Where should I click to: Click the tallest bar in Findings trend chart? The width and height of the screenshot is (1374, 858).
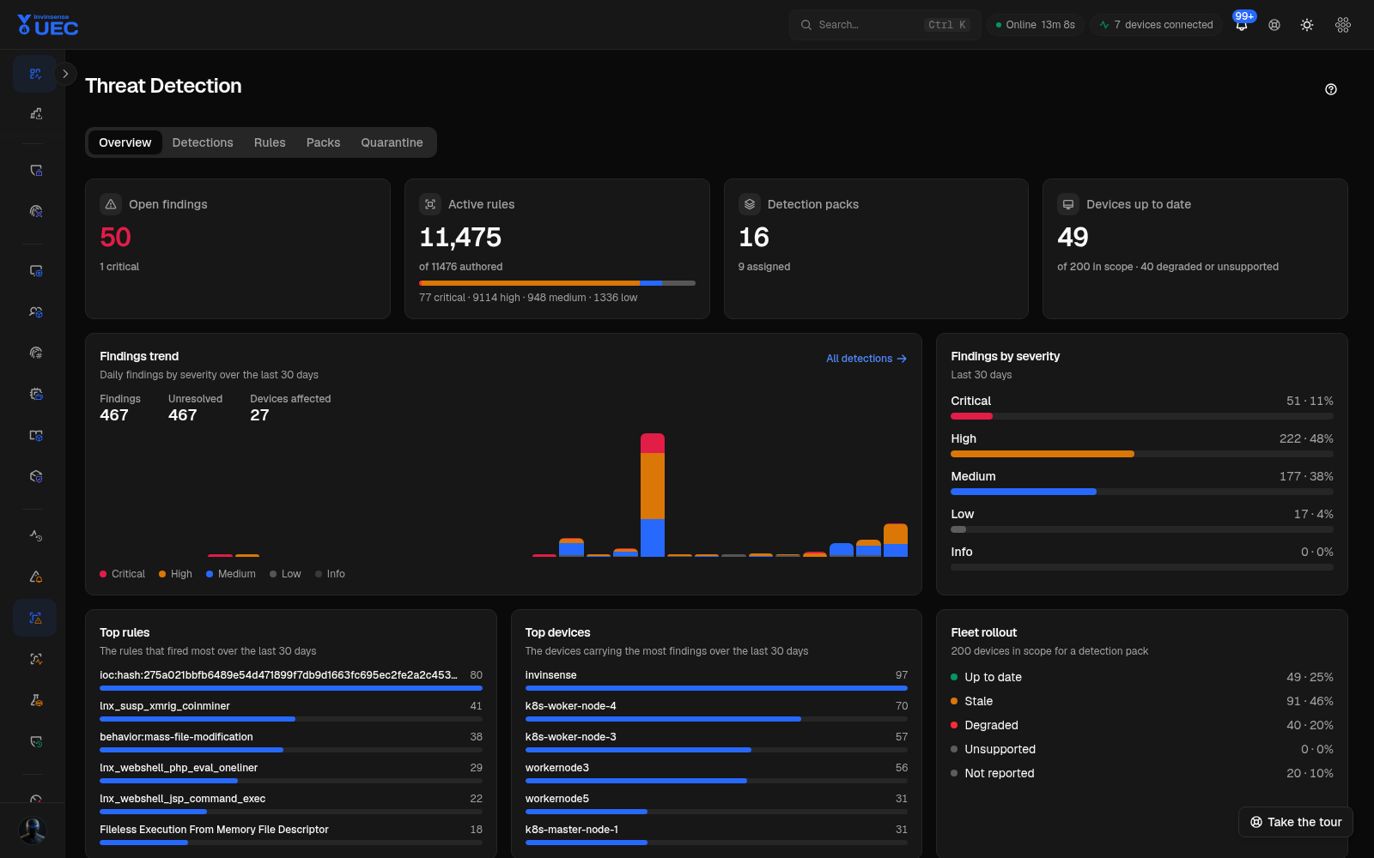(653, 495)
